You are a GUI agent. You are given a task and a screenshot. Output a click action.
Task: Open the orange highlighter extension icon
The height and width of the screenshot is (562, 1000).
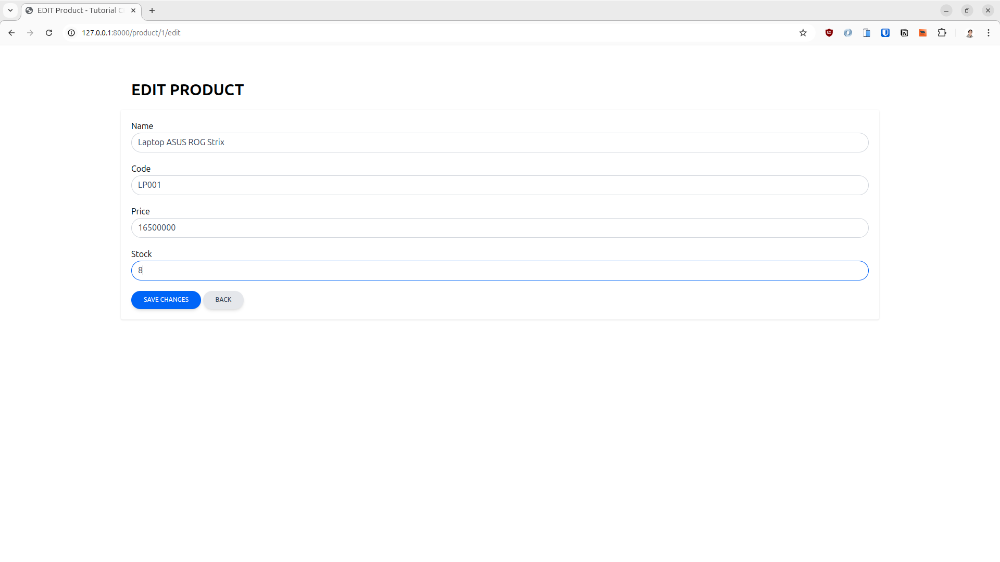[x=923, y=32]
